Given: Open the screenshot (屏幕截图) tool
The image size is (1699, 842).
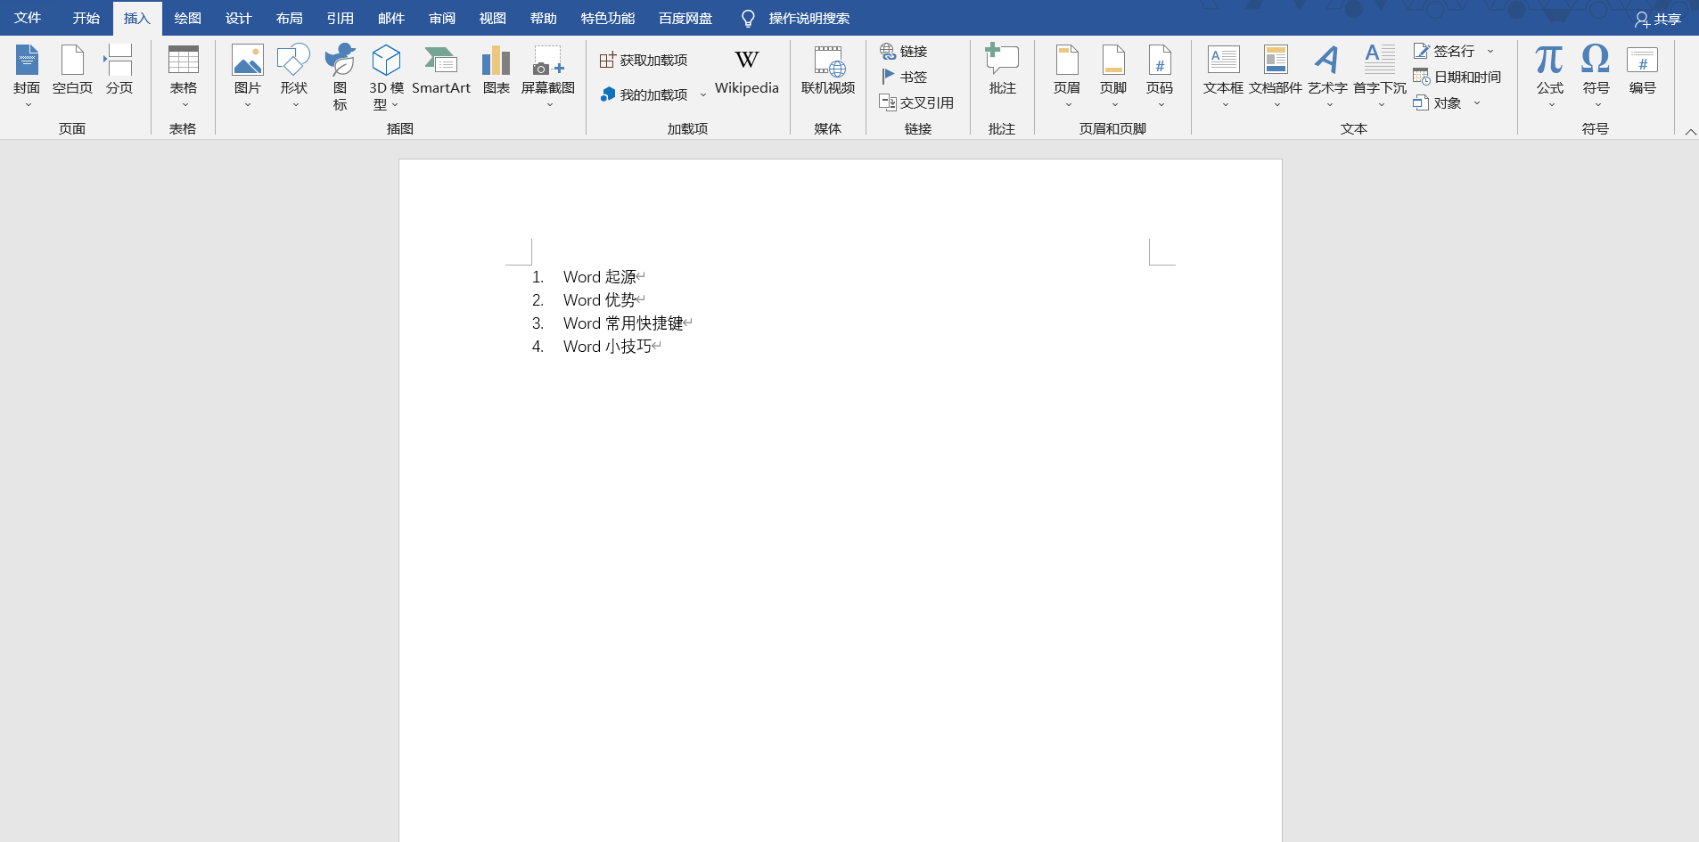Looking at the screenshot, I should tap(548, 77).
